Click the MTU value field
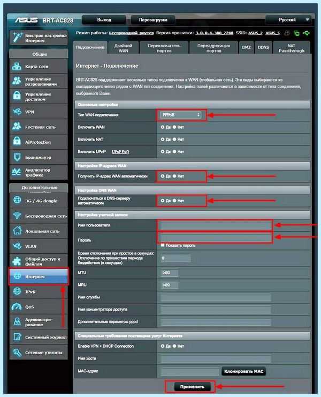Image resolution: width=321 pixels, height=397 pixels. 170,273
